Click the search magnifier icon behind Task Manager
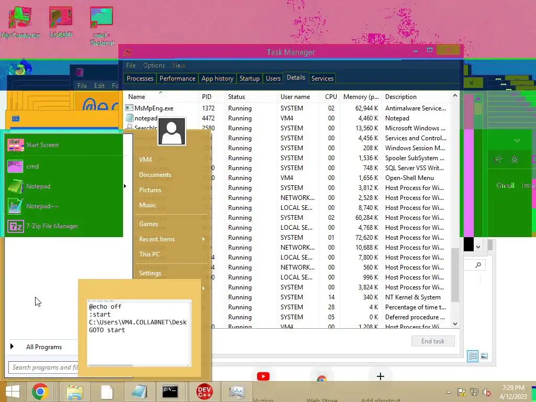536x402 pixels. (x=478, y=265)
